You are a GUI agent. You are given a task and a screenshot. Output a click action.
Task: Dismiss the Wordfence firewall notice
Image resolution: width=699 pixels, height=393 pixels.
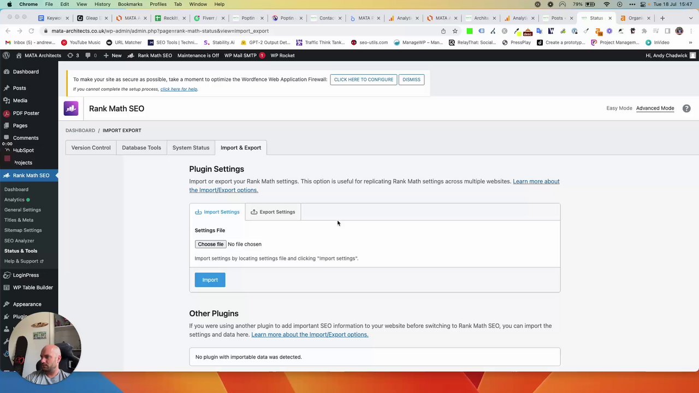click(411, 80)
